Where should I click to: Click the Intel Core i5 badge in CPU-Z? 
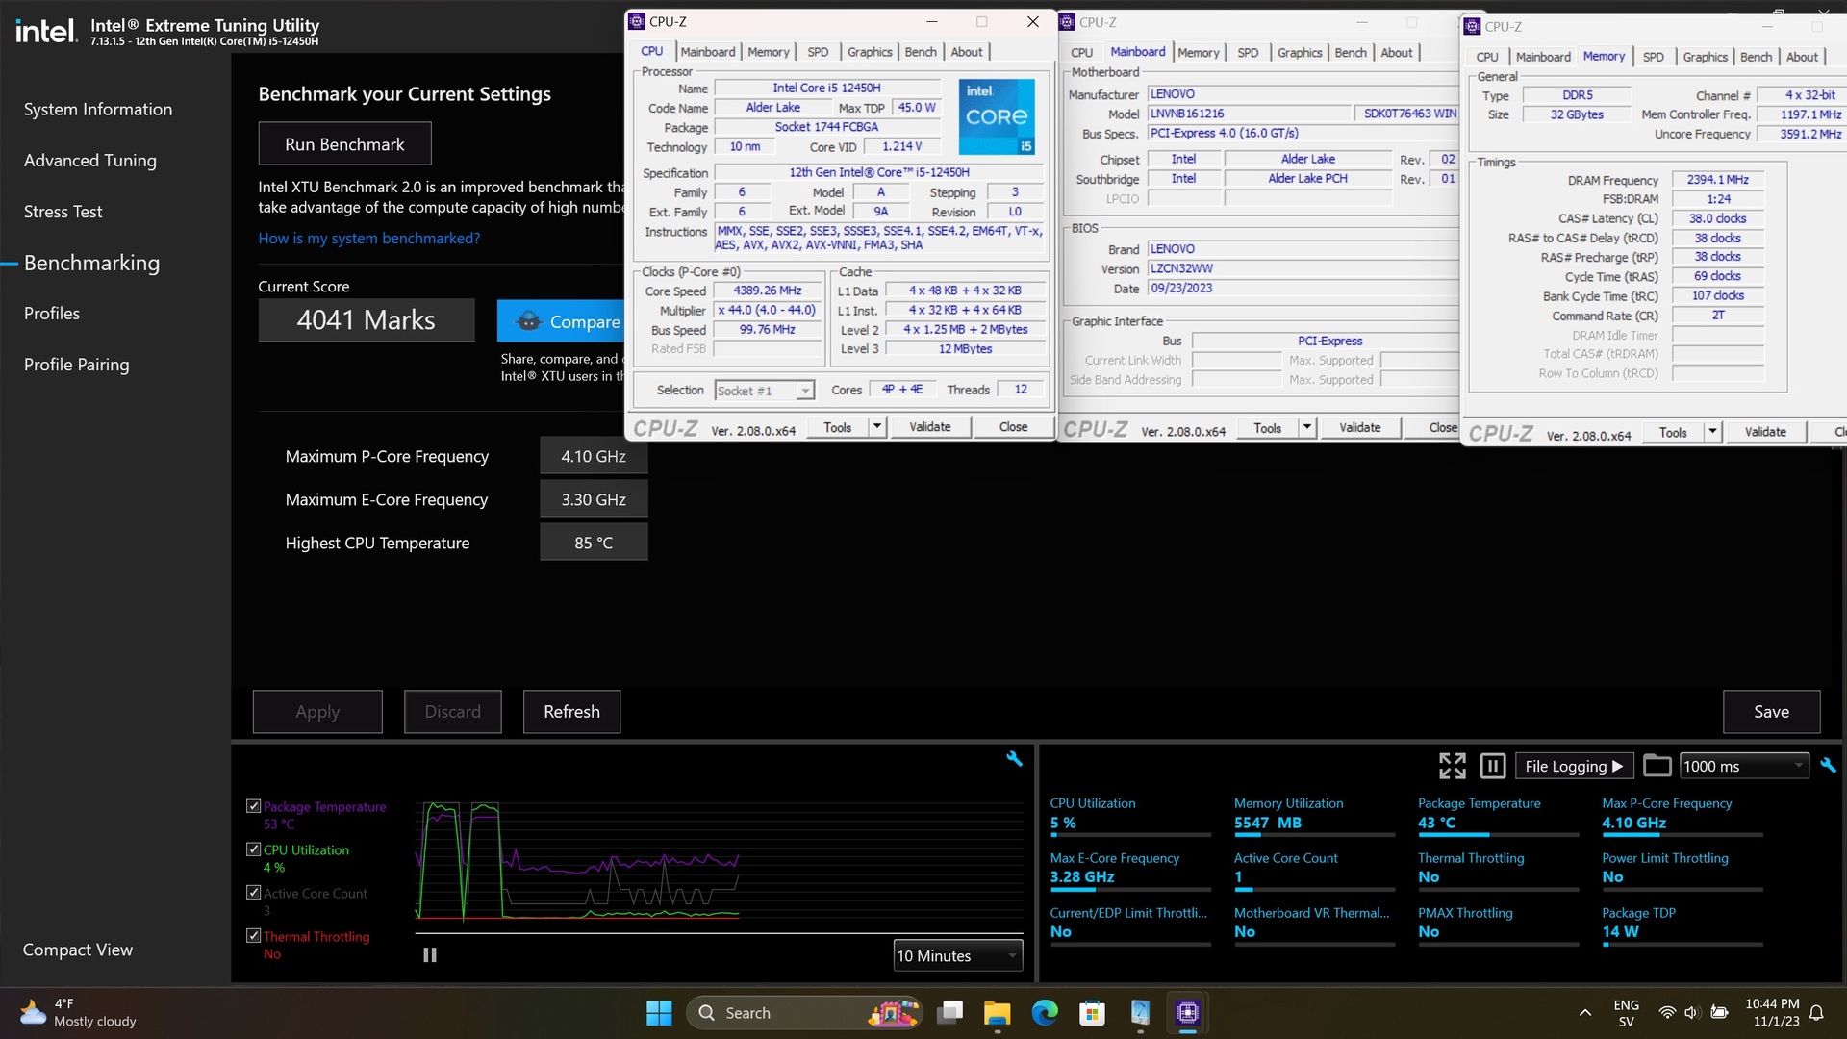[997, 116]
